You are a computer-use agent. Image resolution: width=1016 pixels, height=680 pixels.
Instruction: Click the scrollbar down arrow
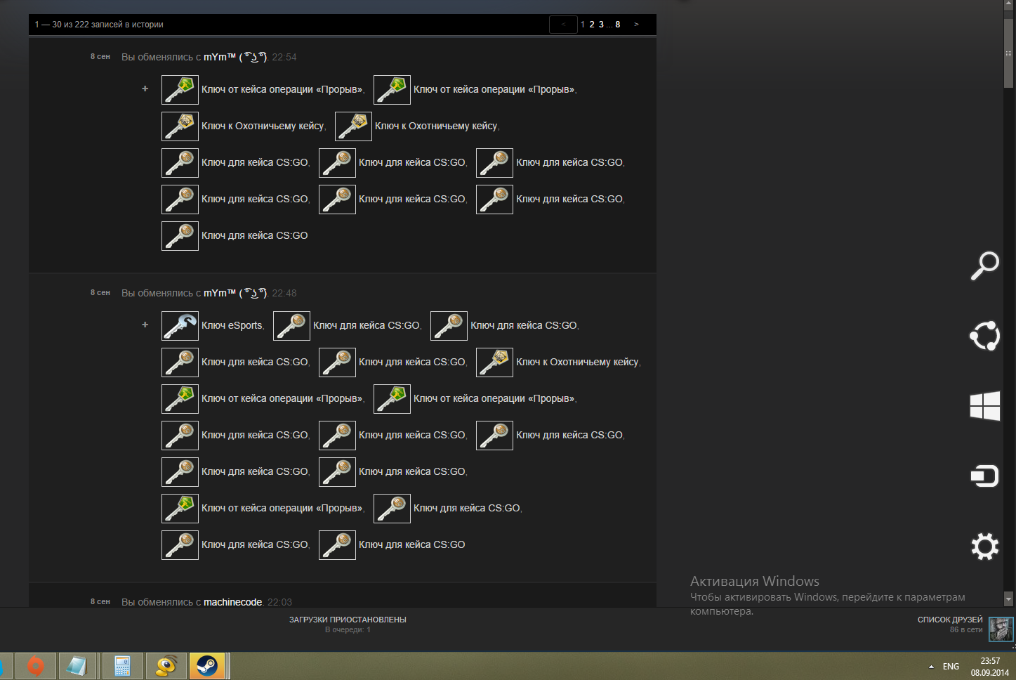[1009, 599]
